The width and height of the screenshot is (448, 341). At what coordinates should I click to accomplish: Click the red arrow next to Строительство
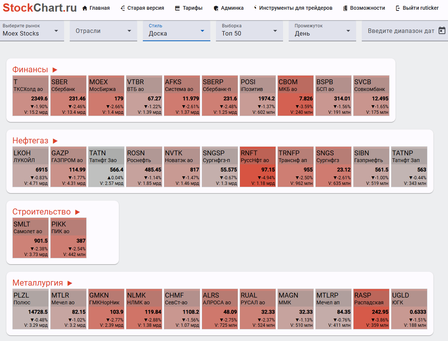(78, 212)
